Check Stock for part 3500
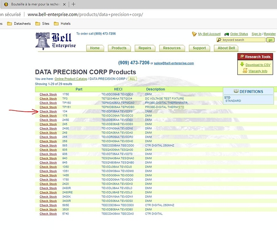This screenshot has height=230, width=277. pos(48,210)
